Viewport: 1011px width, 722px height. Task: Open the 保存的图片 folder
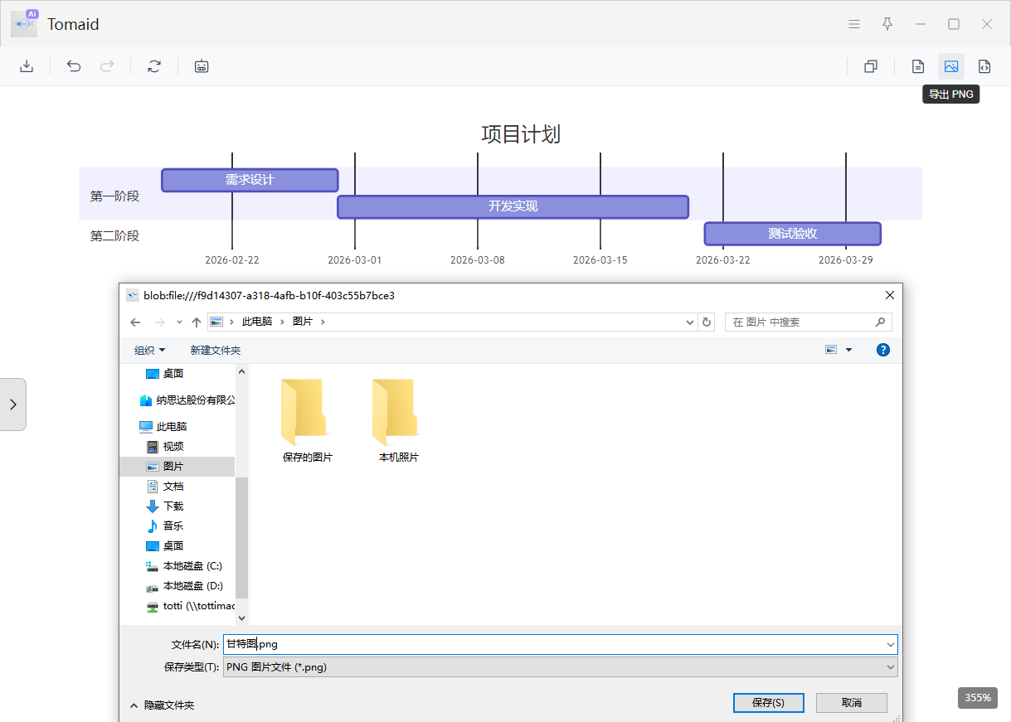[307, 420]
